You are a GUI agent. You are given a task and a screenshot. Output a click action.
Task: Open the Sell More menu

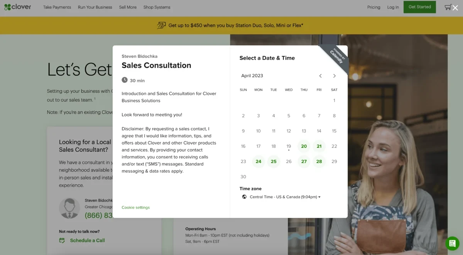pos(128,7)
